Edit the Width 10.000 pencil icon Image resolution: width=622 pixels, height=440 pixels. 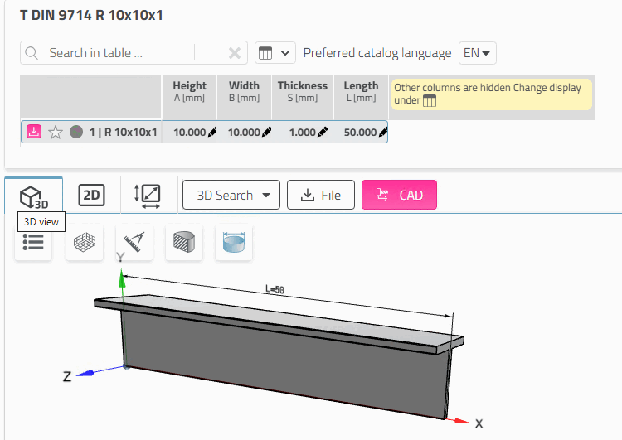pyautogui.click(x=266, y=132)
